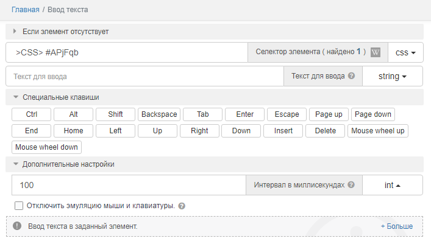This screenshot has height=241, width=431.
Task: Insert the Enter special key
Action: tap(244, 114)
